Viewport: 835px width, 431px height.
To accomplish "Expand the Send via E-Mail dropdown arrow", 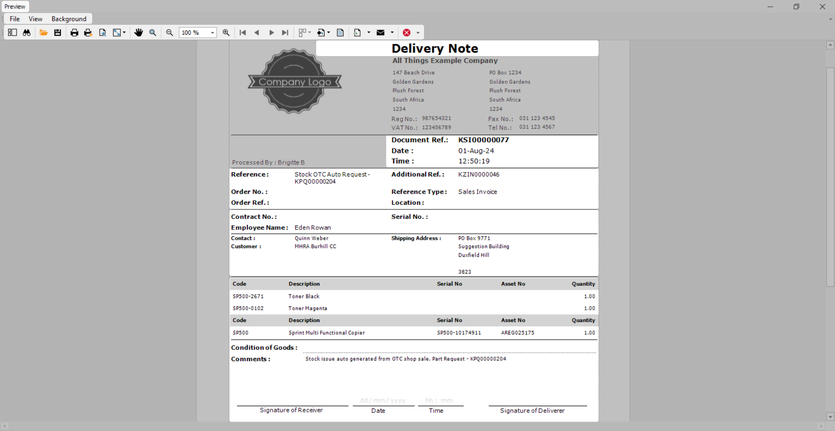I will [x=392, y=33].
